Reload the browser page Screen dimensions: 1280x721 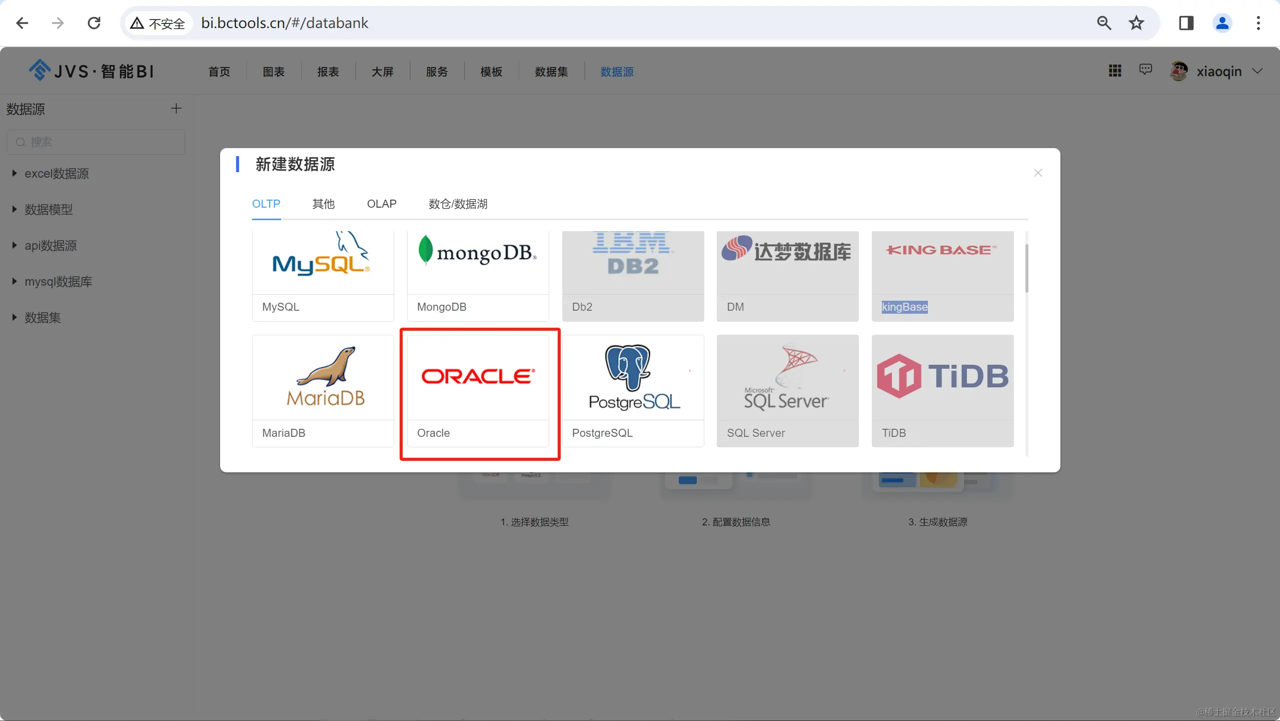click(94, 23)
